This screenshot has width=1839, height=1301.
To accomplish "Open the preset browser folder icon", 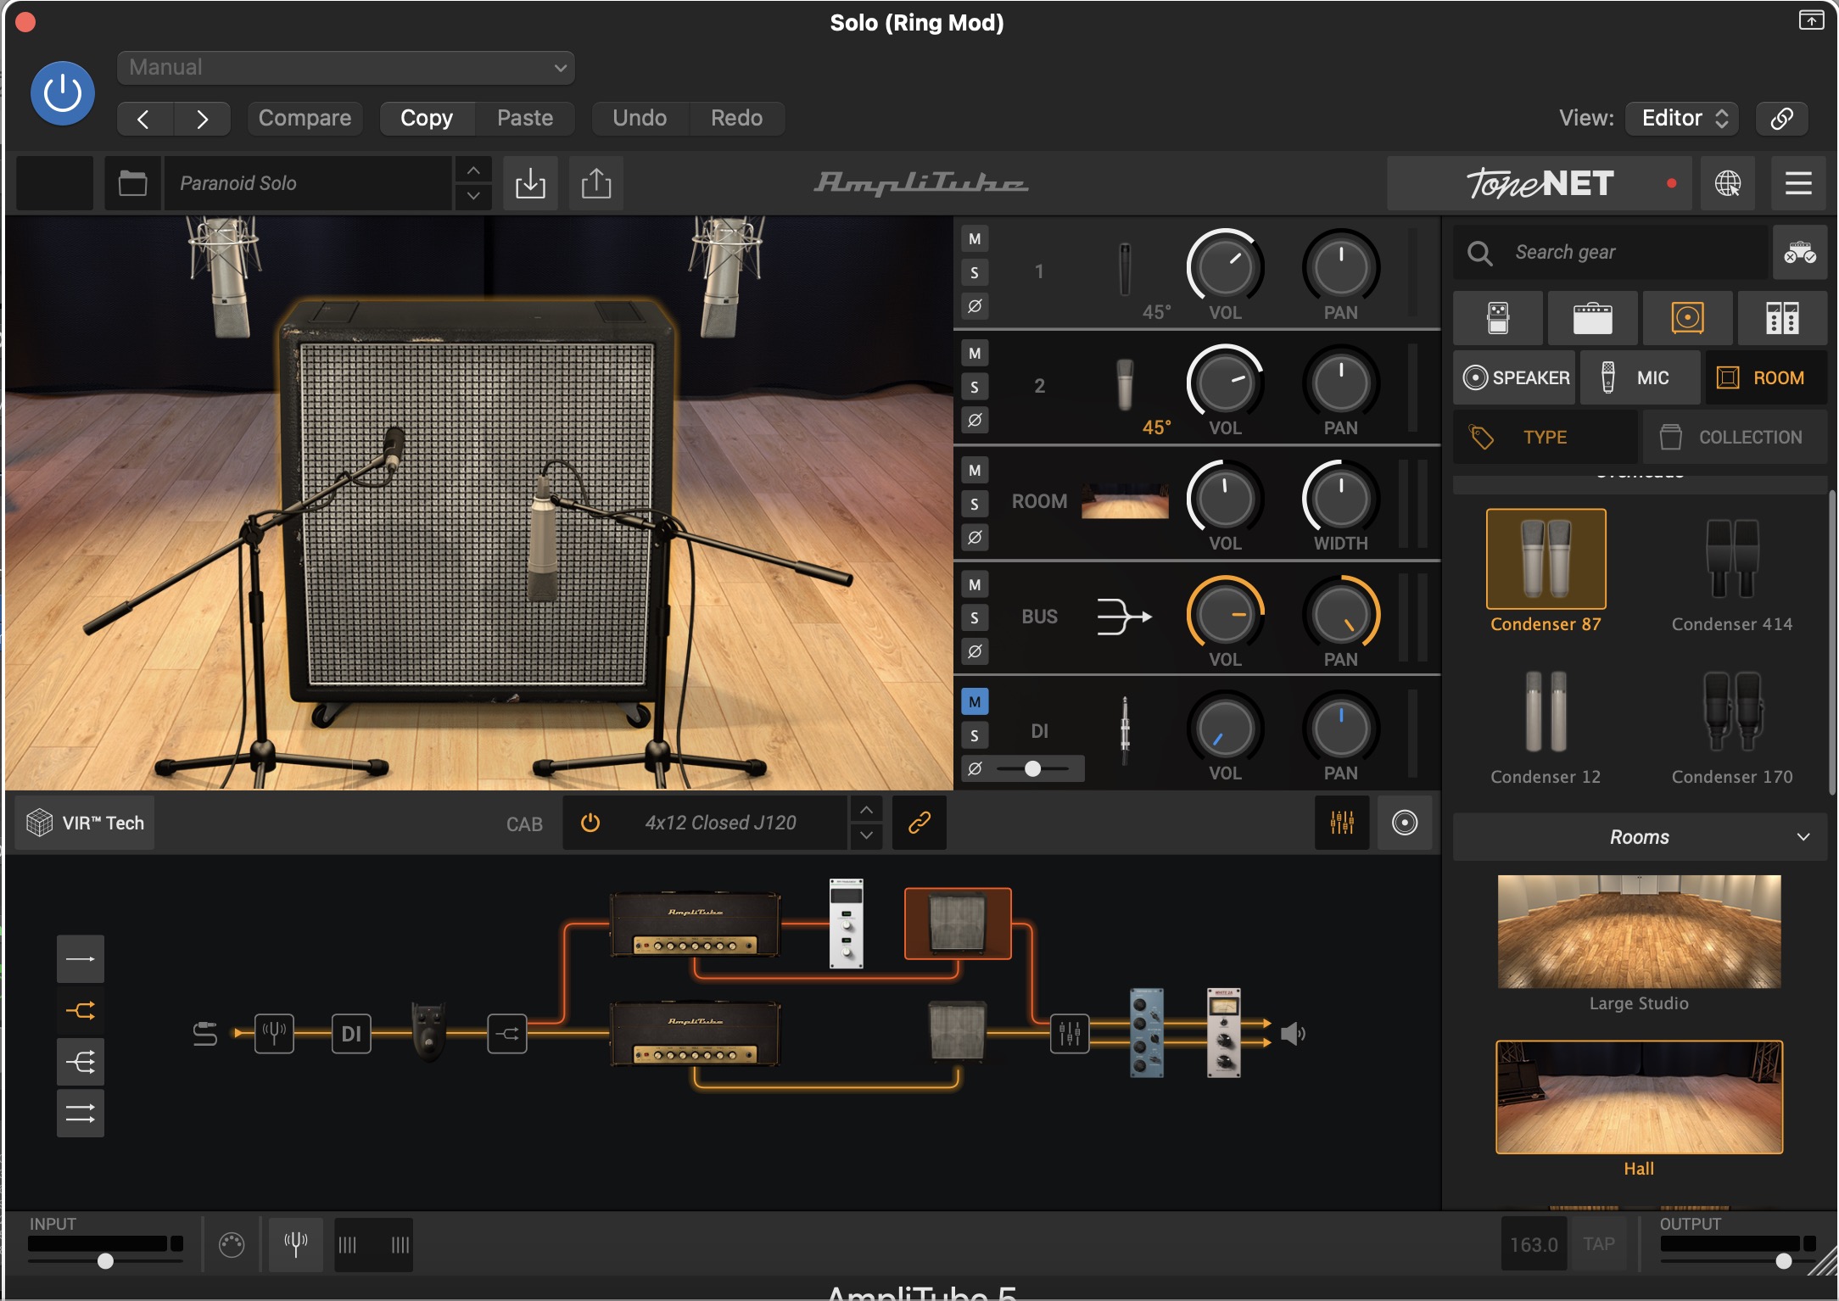I will pos(132,183).
